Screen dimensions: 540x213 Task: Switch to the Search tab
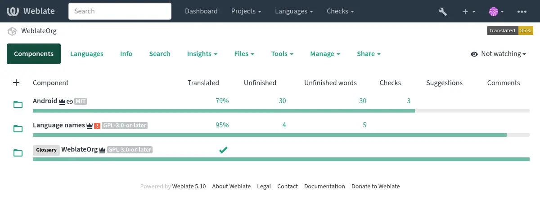(x=160, y=54)
